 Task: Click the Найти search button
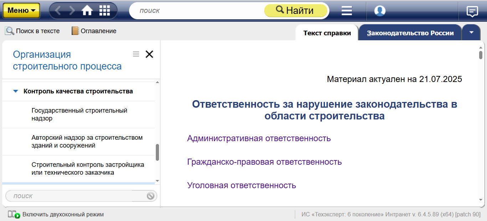pos(295,11)
